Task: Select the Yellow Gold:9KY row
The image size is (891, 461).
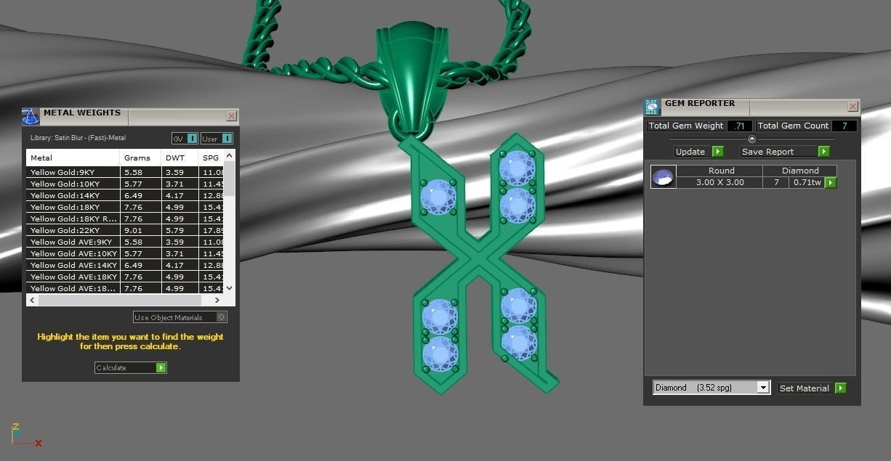Action: pyautogui.click(x=125, y=172)
